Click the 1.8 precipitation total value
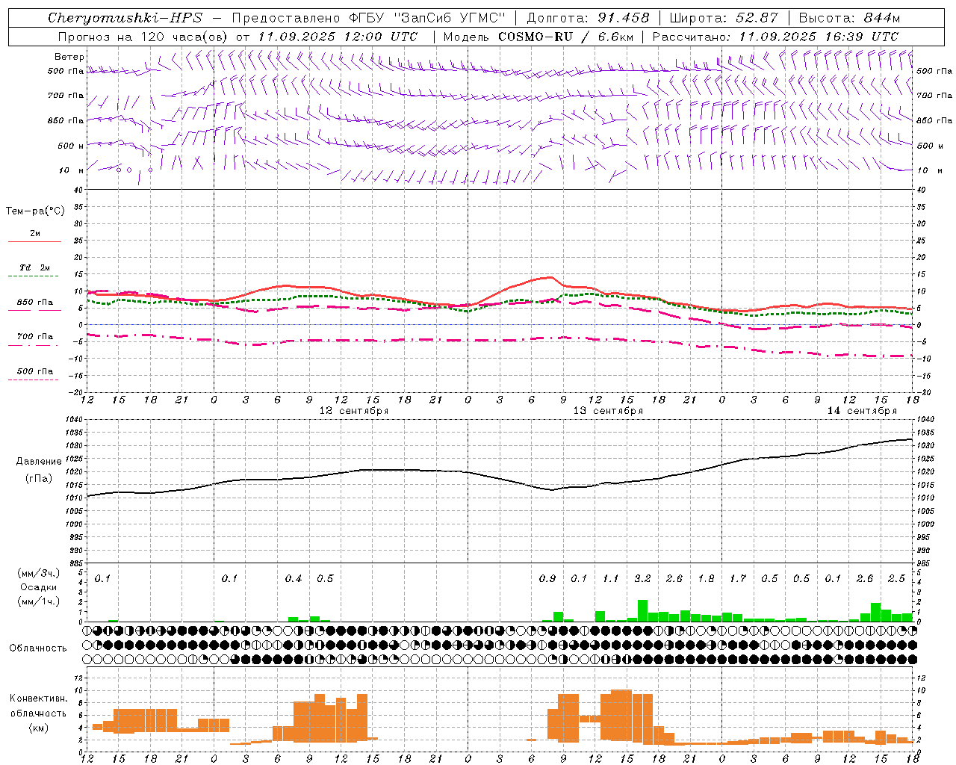The width and height of the screenshot is (956, 765). pyautogui.click(x=706, y=578)
